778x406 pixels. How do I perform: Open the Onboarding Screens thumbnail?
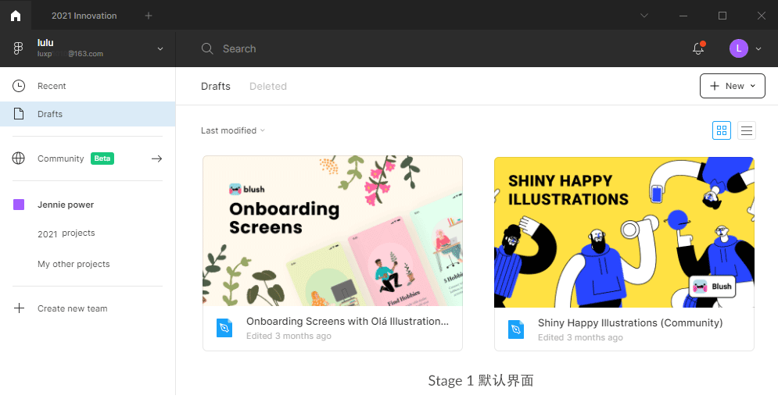pyautogui.click(x=332, y=231)
